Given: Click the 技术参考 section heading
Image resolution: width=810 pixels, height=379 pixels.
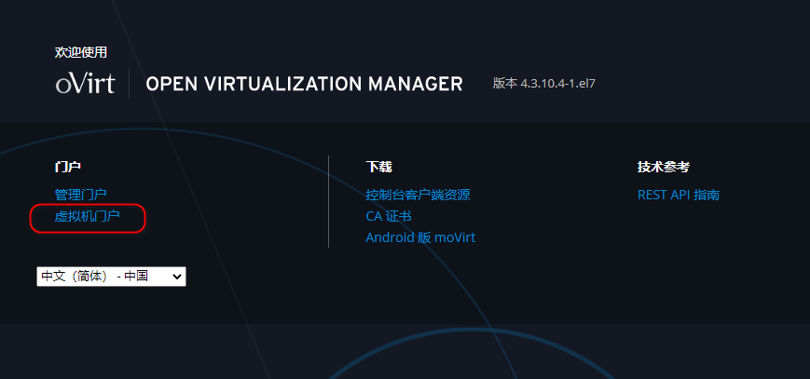Looking at the screenshot, I should coord(664,167).
